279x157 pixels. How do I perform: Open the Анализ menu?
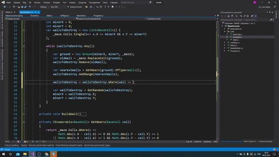coord(72,3)
